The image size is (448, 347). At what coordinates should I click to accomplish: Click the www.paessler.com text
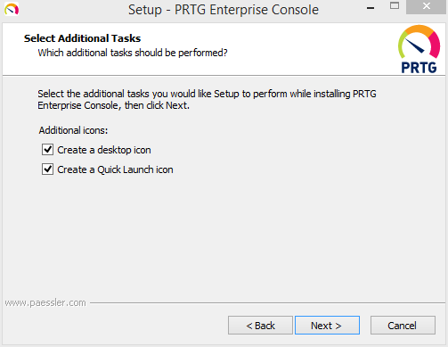pos(45,302)
